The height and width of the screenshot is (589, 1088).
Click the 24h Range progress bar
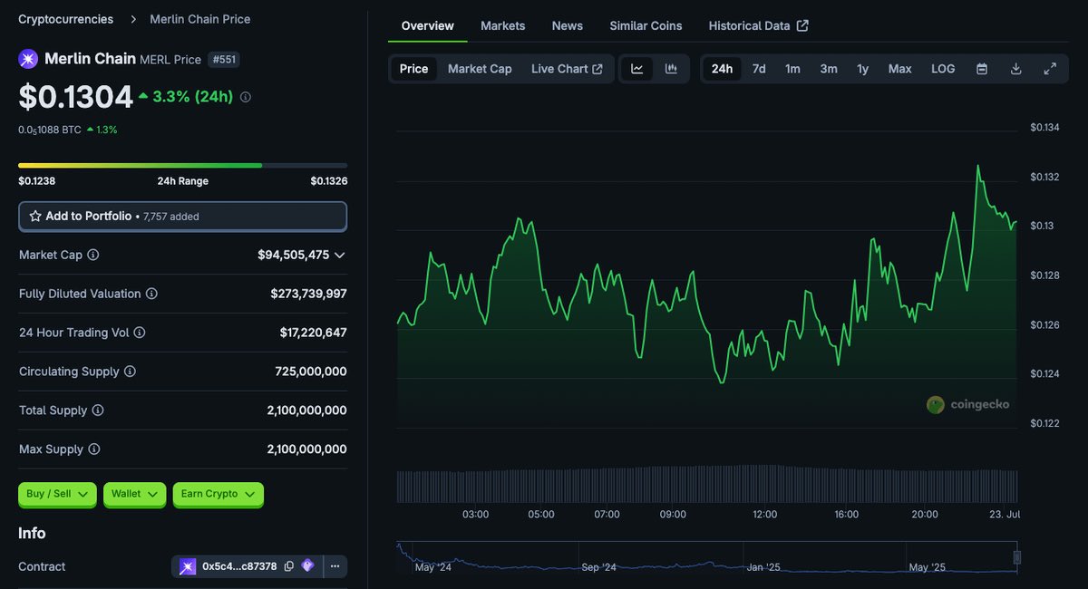coord(182,165)
